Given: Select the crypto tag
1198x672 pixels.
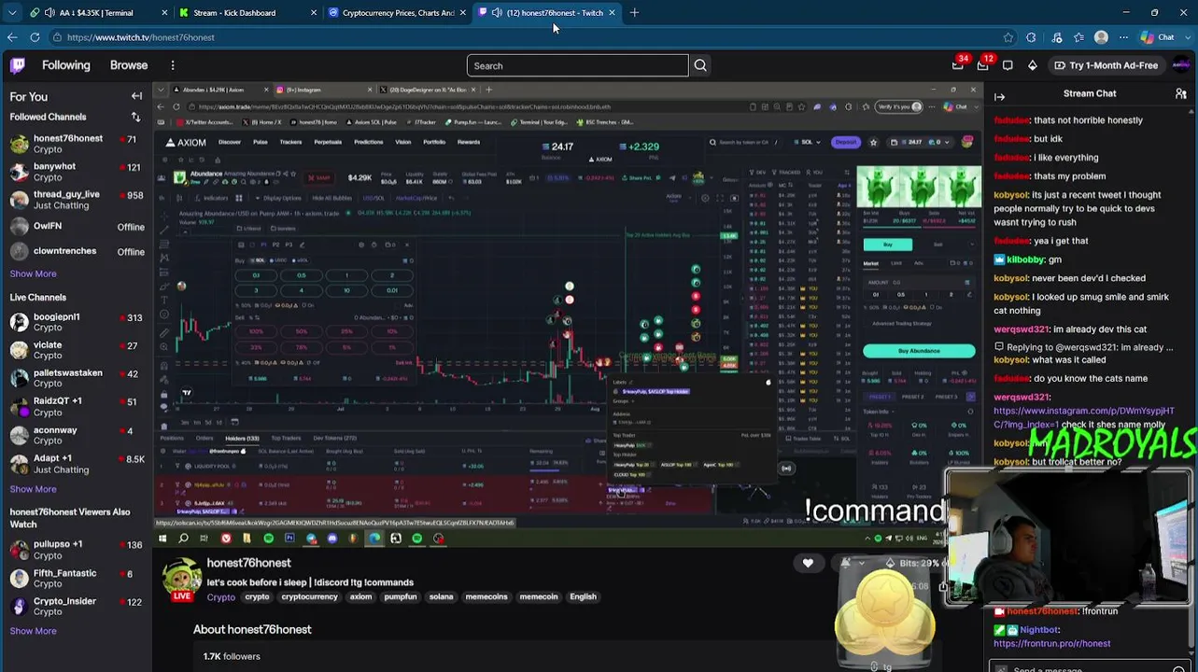Looking at the screenshot, I should pyautogui.click(x=257, y=597).
